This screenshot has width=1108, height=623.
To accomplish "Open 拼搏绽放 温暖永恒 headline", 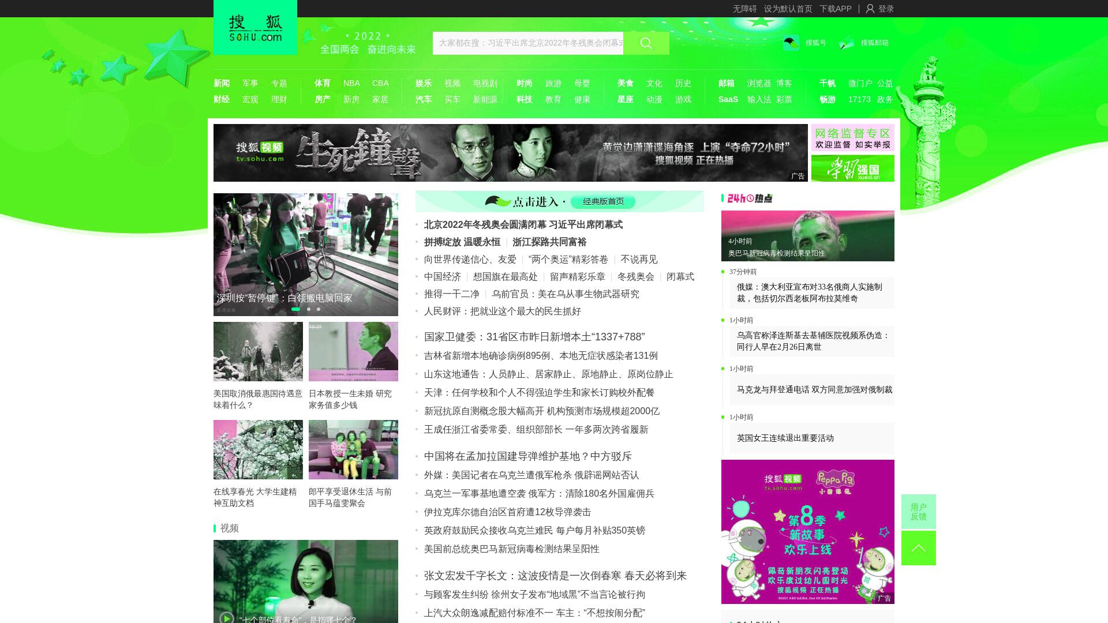I will point(462,242).
